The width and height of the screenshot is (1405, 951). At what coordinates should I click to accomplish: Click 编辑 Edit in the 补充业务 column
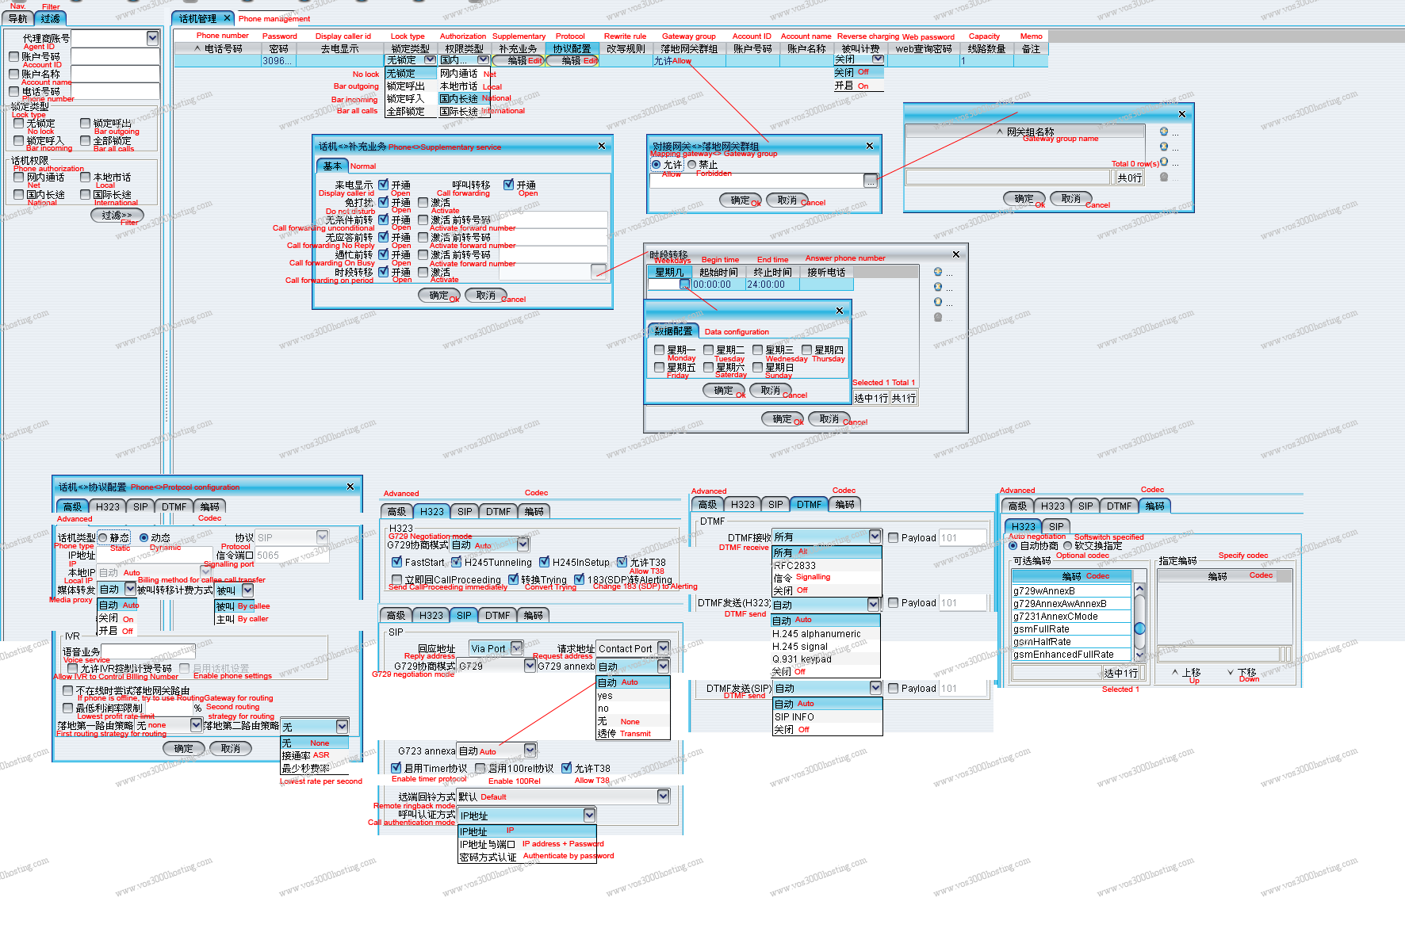(518, 60)
